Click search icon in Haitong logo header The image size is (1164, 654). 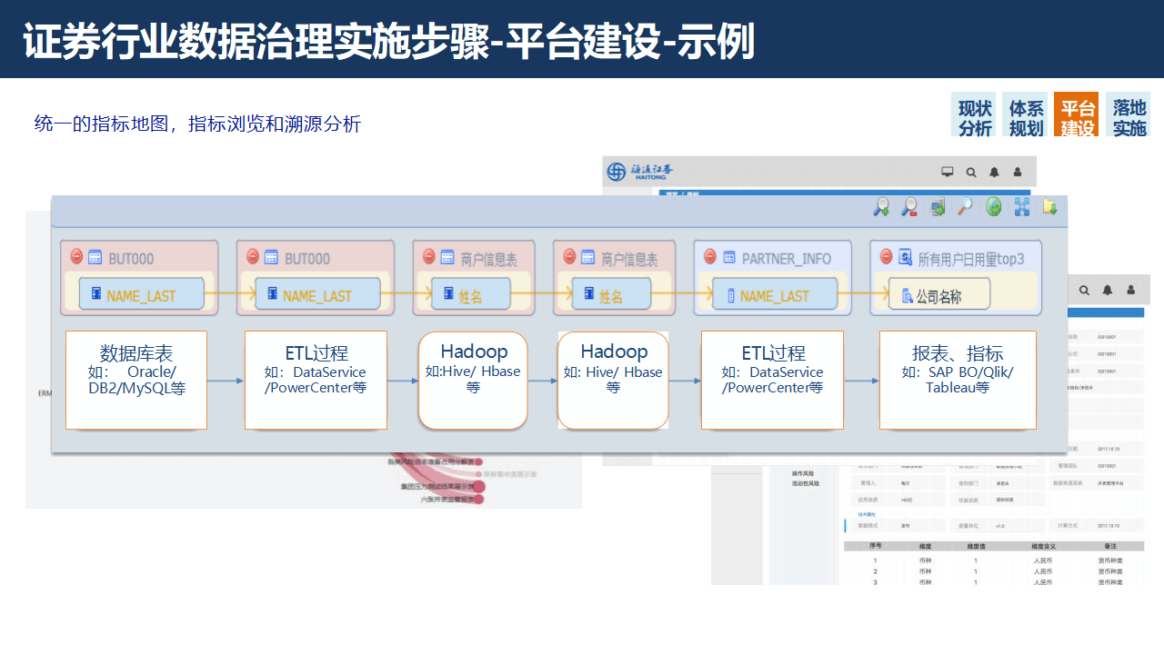click(x=971, y=172)
